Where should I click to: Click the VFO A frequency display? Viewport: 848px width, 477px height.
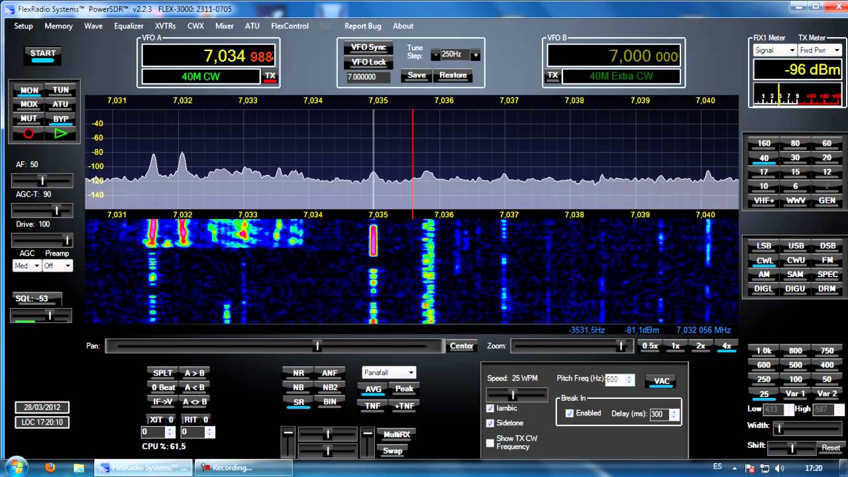(208, 56)
